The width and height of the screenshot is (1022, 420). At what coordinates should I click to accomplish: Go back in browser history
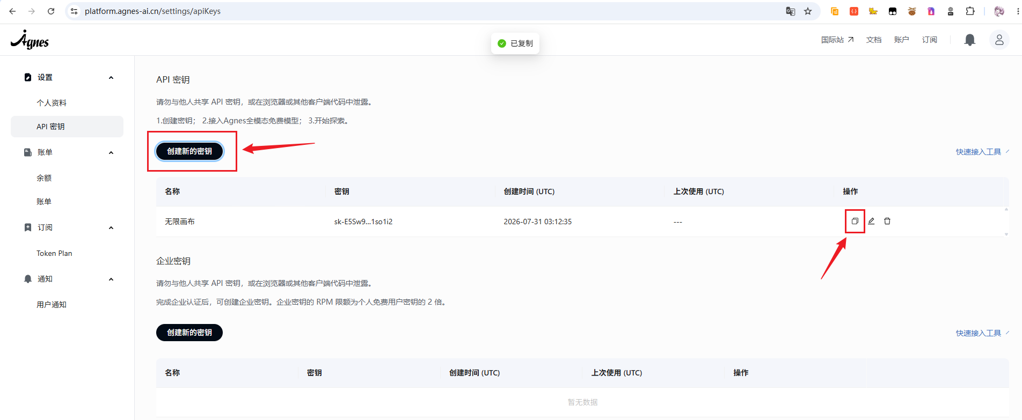point(12,11)
